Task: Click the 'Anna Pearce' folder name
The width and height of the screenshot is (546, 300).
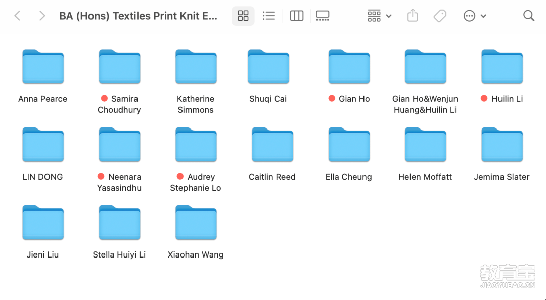Action: [43, 99]
